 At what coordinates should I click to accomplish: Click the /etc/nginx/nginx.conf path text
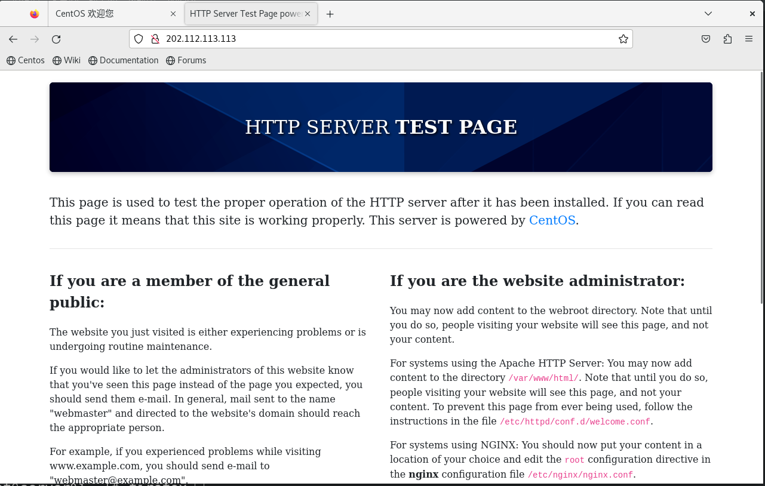[580, 475]
